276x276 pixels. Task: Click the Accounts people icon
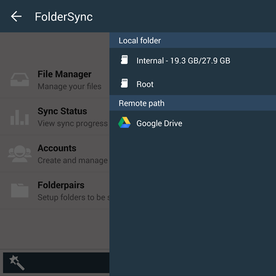coord(20,154)
